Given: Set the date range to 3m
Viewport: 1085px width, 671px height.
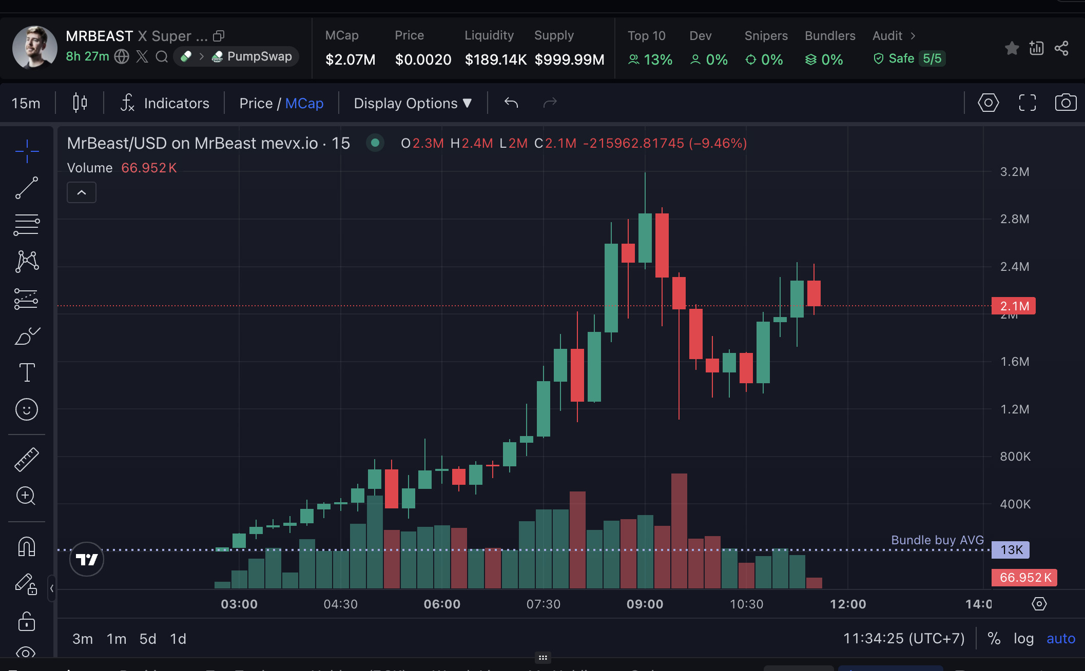Looking at the screenshot, I should point(83,639).
